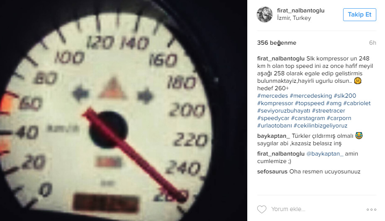Open firat_nalbantoglu's profile avatar picture
Screen dimensions: 385x221
pos(264,14)
